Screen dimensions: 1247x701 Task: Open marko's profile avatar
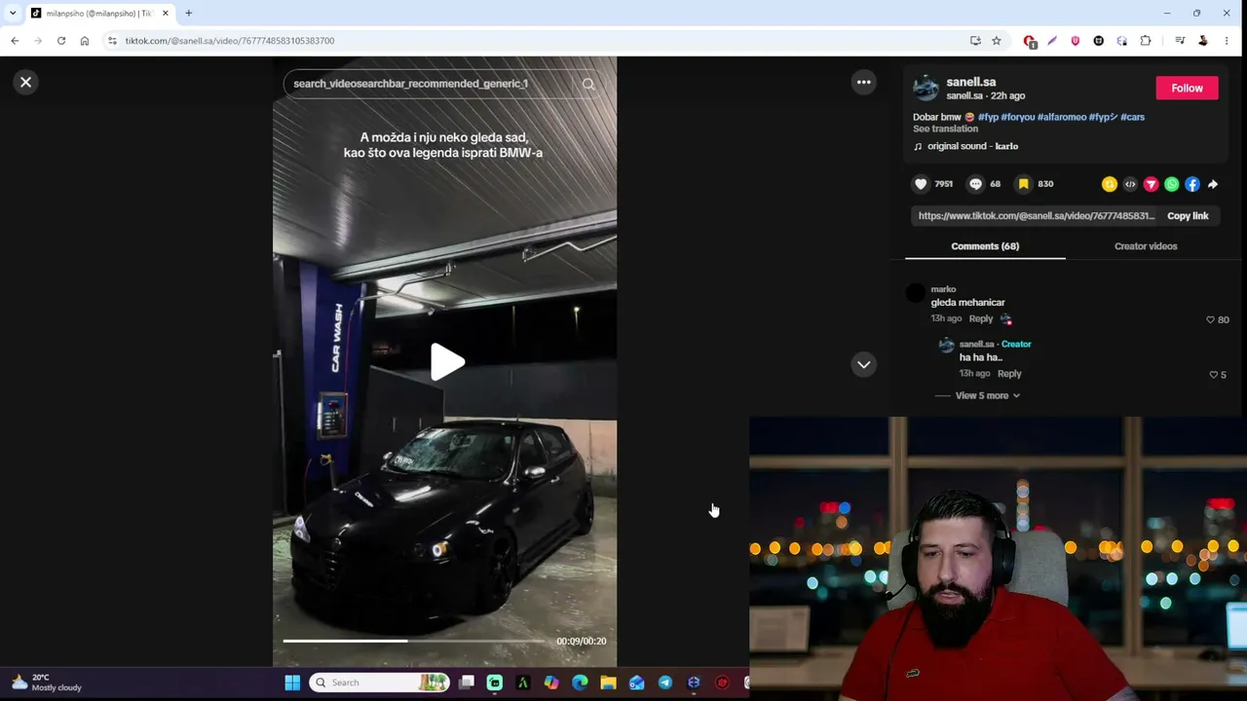tap(915, 293)
